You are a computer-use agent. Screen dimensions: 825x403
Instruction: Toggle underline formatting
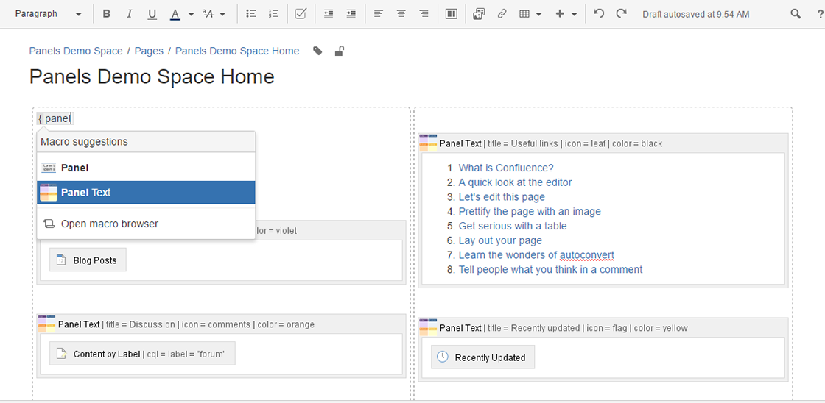coord(152,14)
